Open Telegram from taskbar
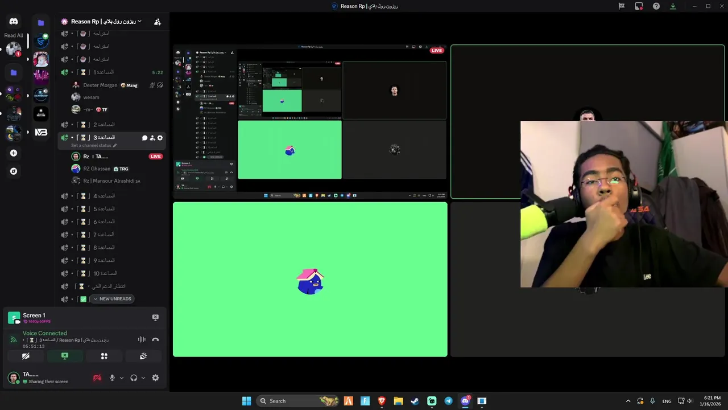Screen dimensions: 728x410 pyautogui.click(x=448, y=401)
